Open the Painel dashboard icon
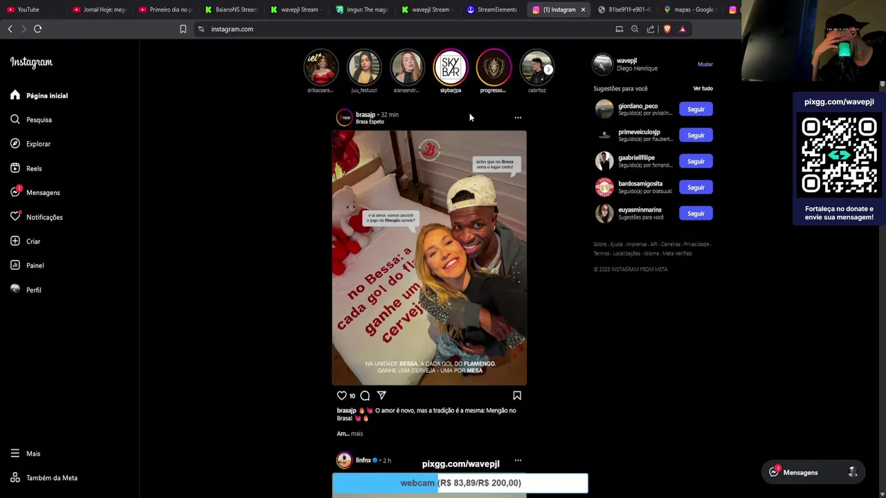Viewport: 886px width, 498px height. click(15, 266)
